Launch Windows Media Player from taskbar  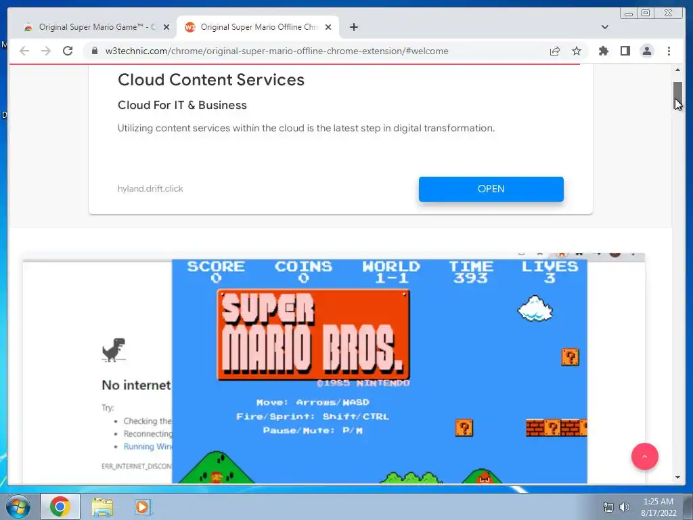143,507
